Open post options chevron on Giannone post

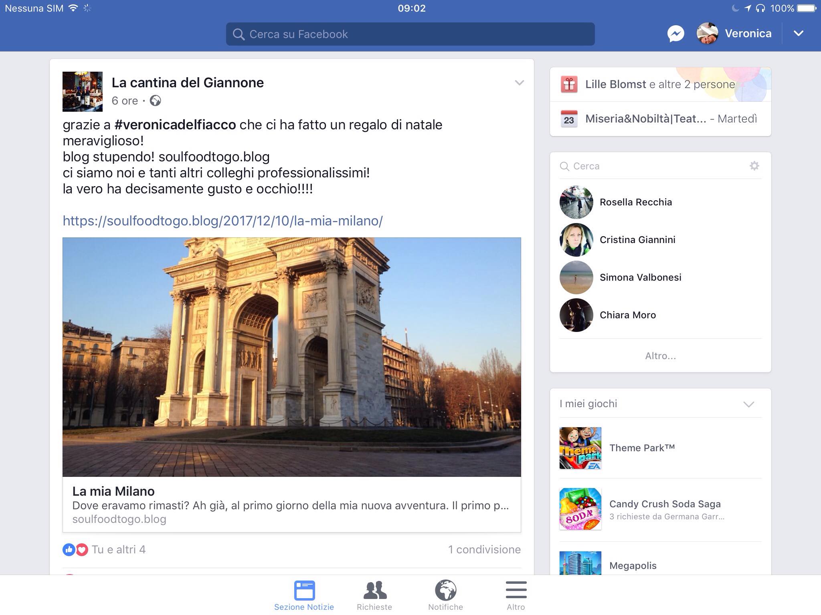(519, 83)
